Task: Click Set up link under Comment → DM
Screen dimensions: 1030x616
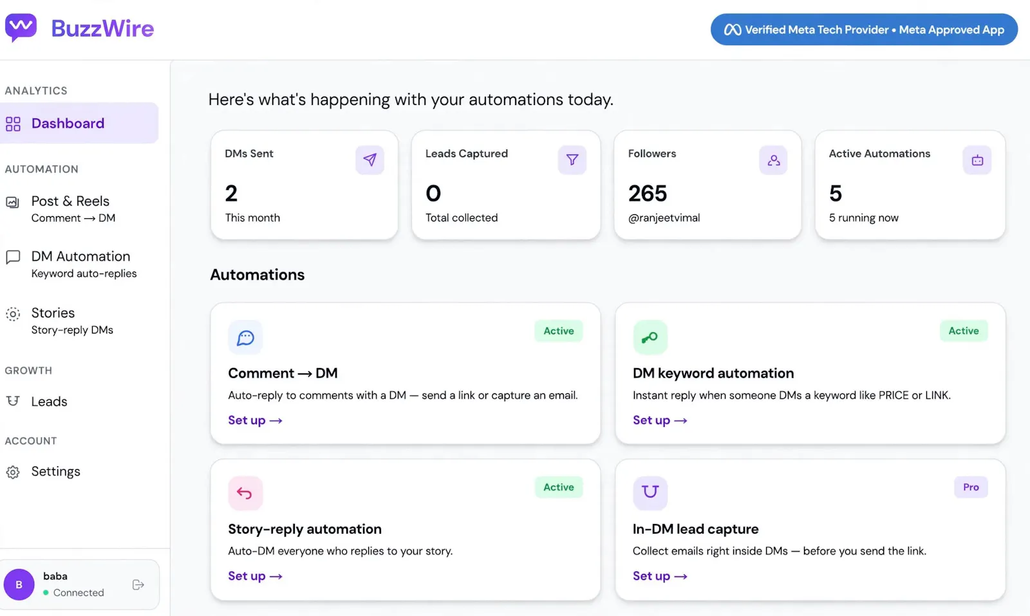Action: pos(255,420)
